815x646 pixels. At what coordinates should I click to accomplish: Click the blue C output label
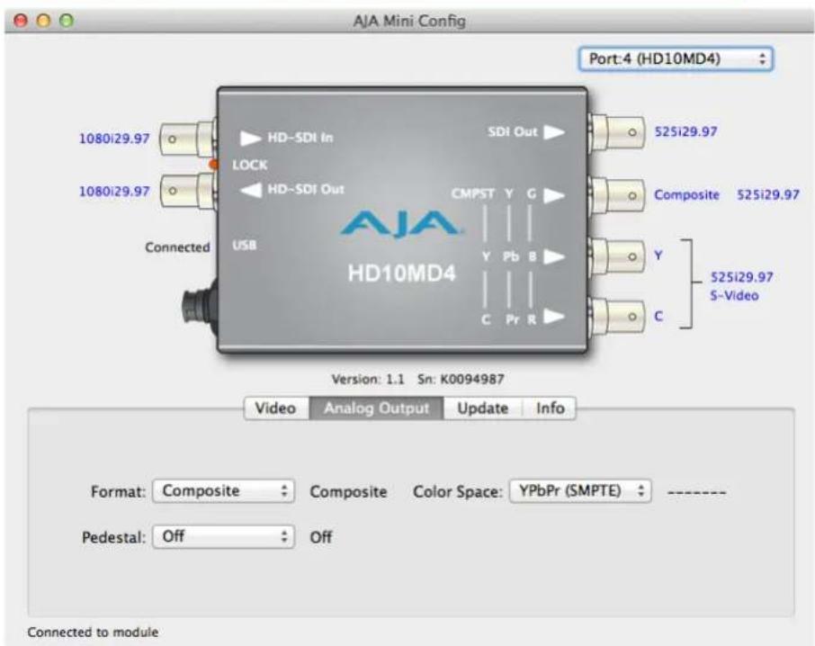click(x=658, y=316)
